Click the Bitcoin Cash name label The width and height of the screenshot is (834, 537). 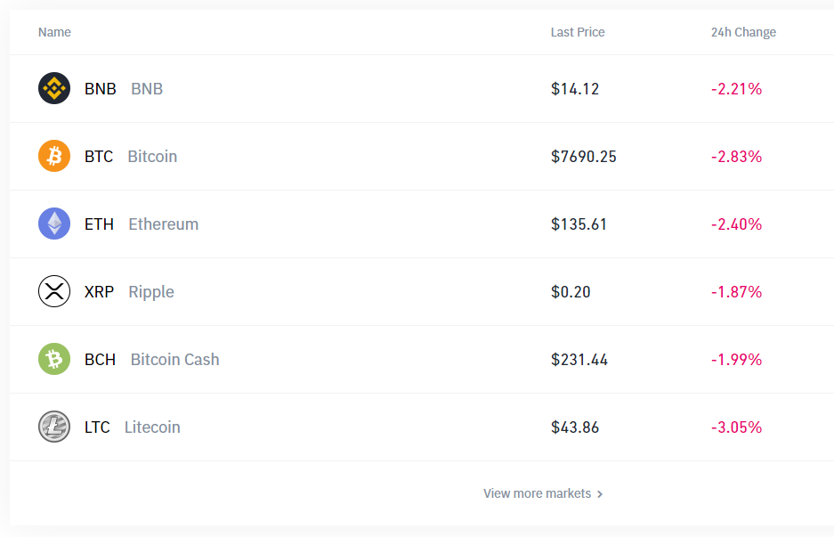pos(174,360)
